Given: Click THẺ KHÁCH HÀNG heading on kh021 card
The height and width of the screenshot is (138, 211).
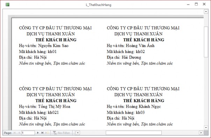Looking at the screenshot, I should click(x=56, y=101).
